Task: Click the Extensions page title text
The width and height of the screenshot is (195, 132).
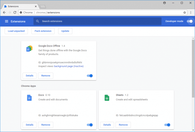Action: [18, 21]
